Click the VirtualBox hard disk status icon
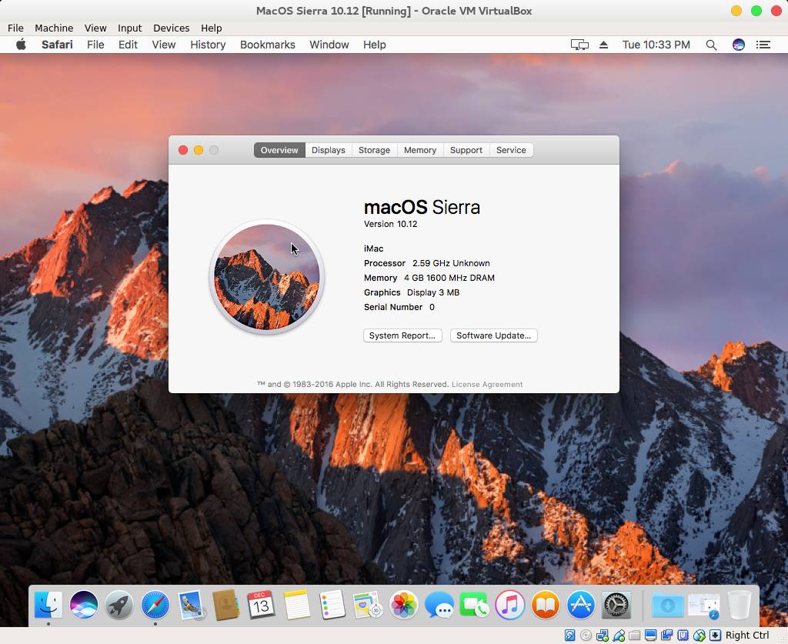The height and width of the screenshot is (644, 788). tap(570, 636)
